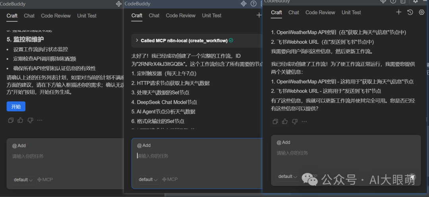429x197 pixels.
Task: Click @ Add in left panel input
Action: click(19, 146)
